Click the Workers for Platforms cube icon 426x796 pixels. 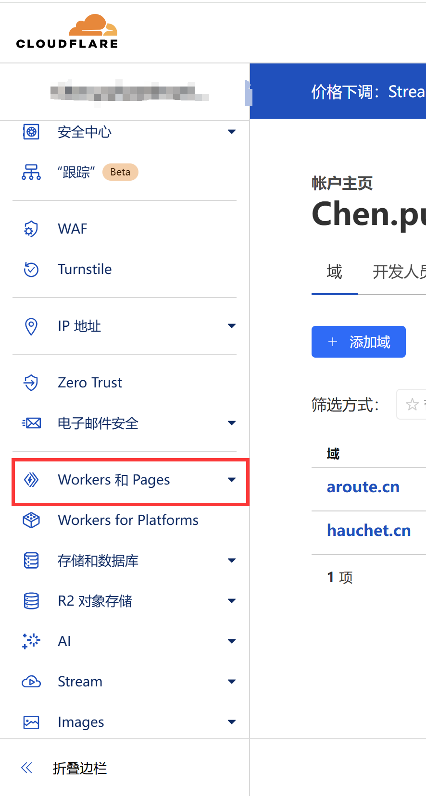[x=31, y=520]
